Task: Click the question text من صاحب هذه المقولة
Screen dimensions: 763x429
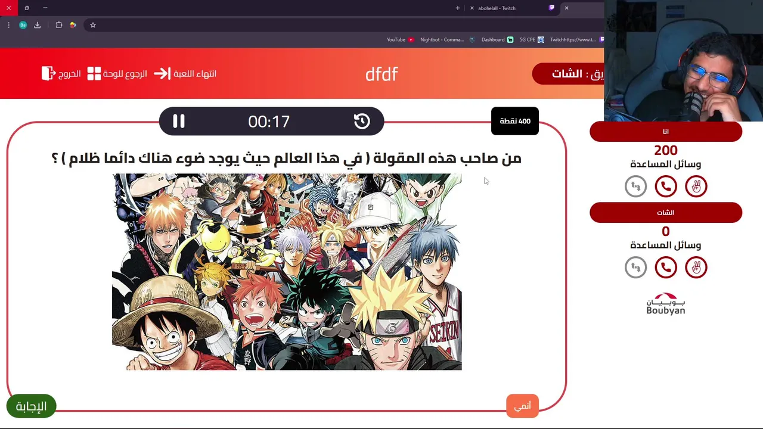Action: pos(286,158)
